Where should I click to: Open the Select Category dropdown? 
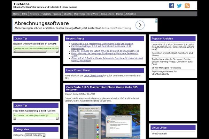(x=35, y=135)
